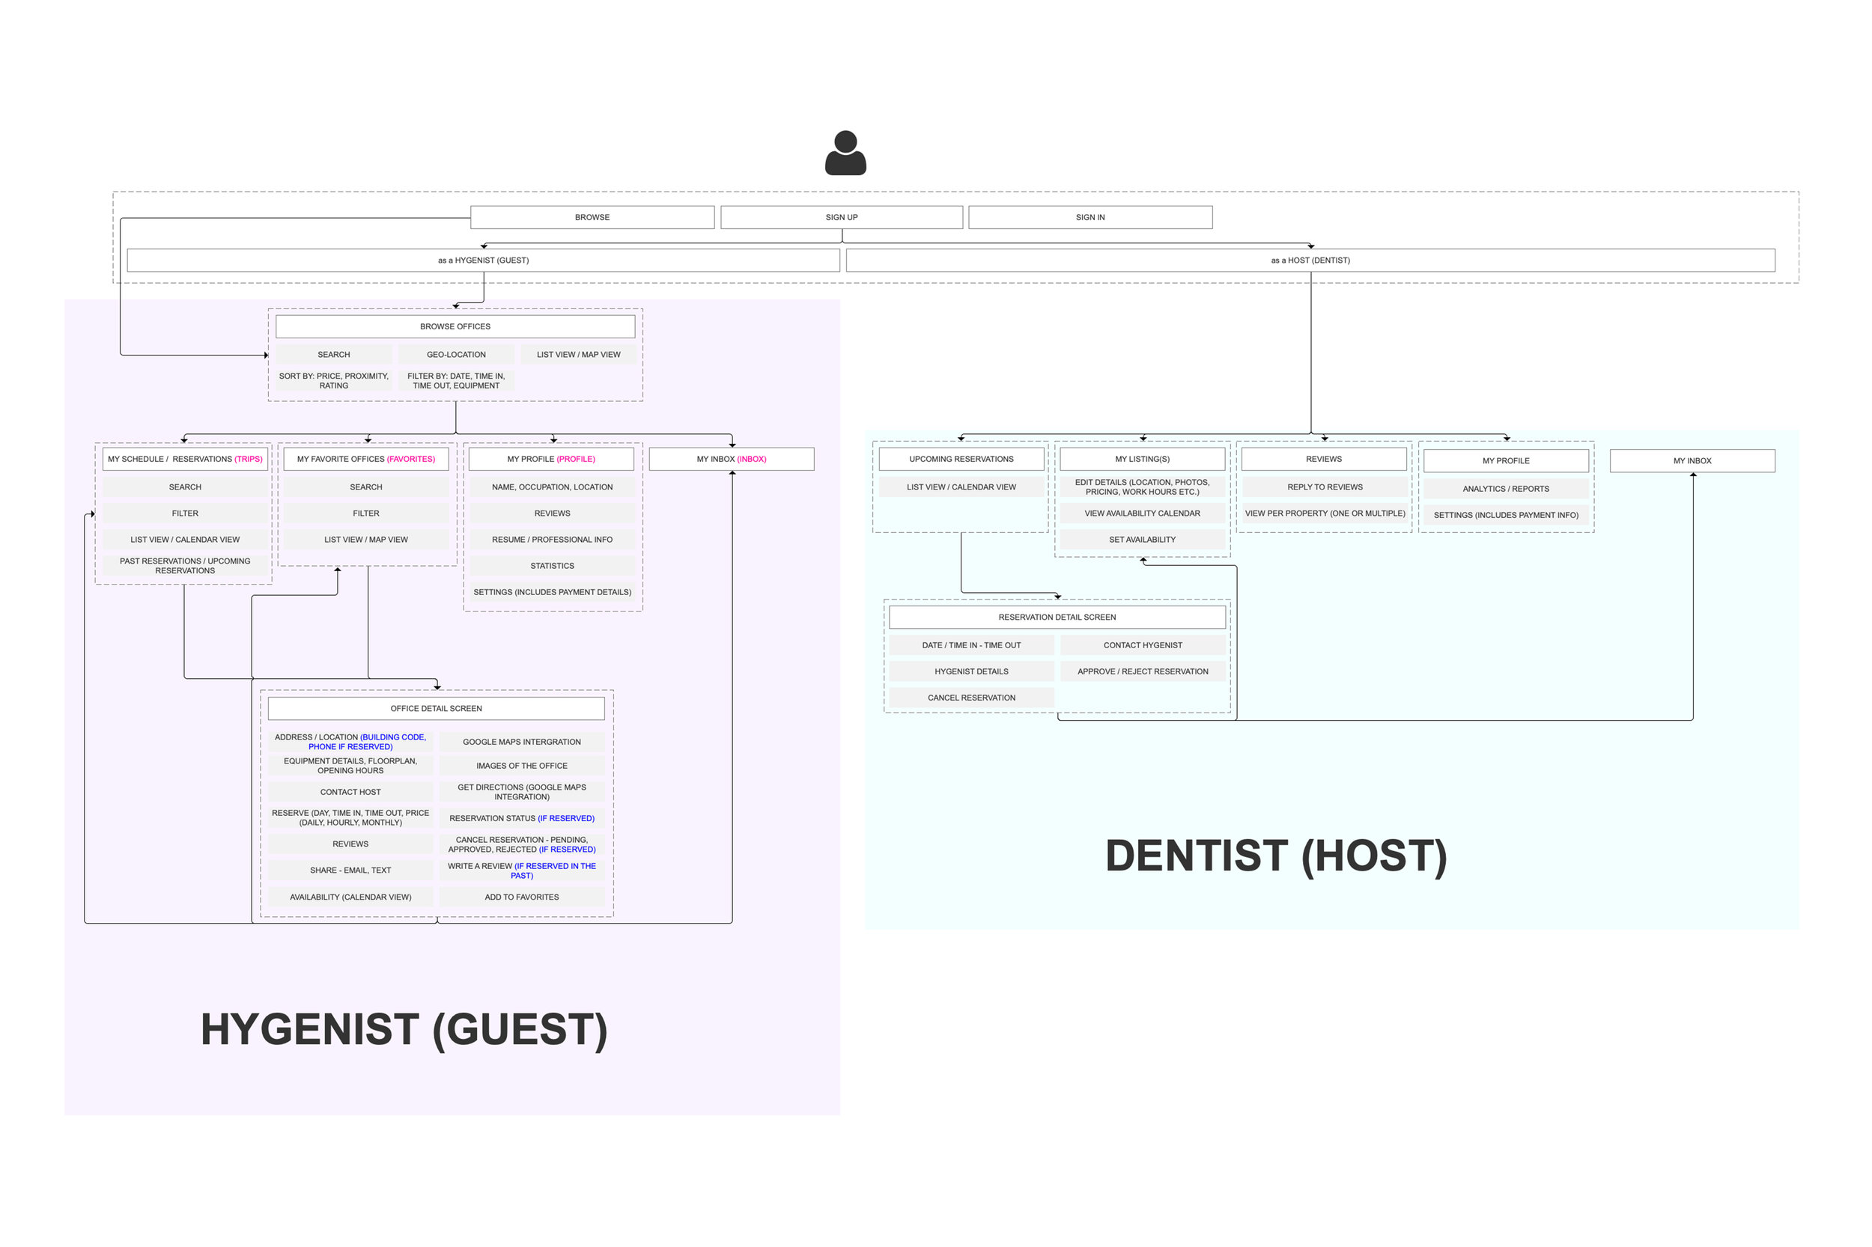Select CONTACT HOST box
This screenshot has width=1872, height=1247.
(350, 792)
